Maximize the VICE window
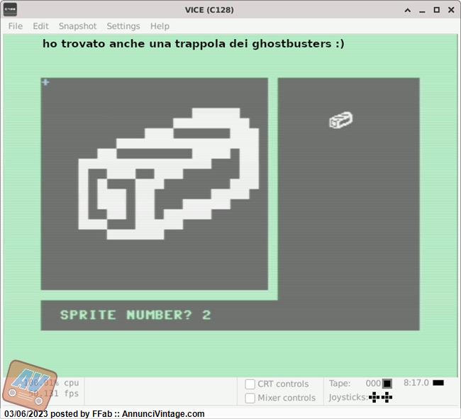This screenshot has width=461, height=419. pos(437,10)
